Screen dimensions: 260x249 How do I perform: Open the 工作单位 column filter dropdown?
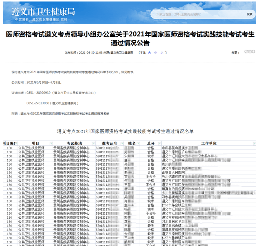coord(254,144)
